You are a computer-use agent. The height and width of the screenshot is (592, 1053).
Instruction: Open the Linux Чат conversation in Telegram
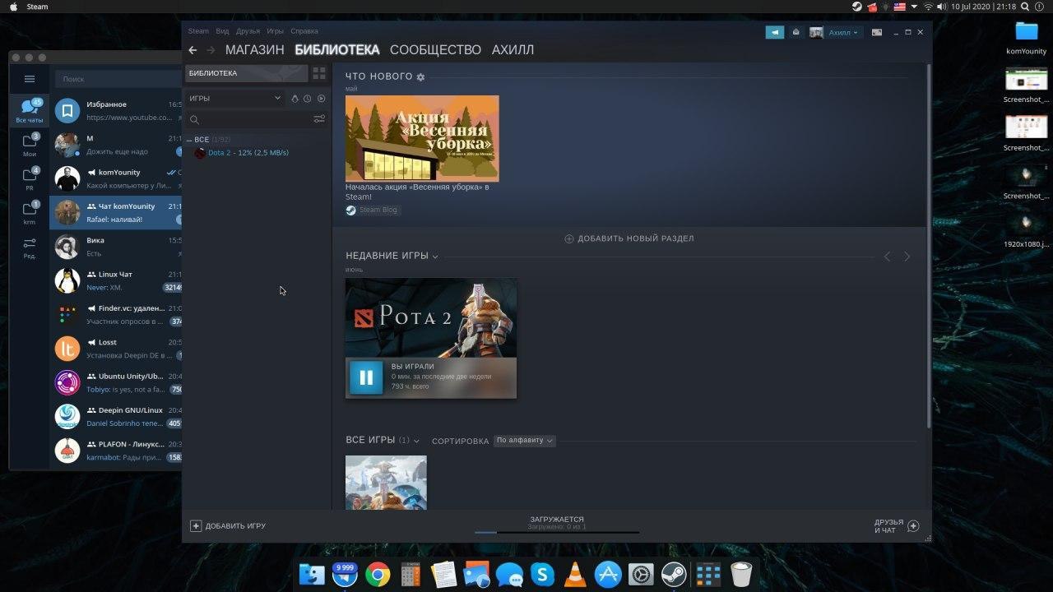(x=116, y=281)
